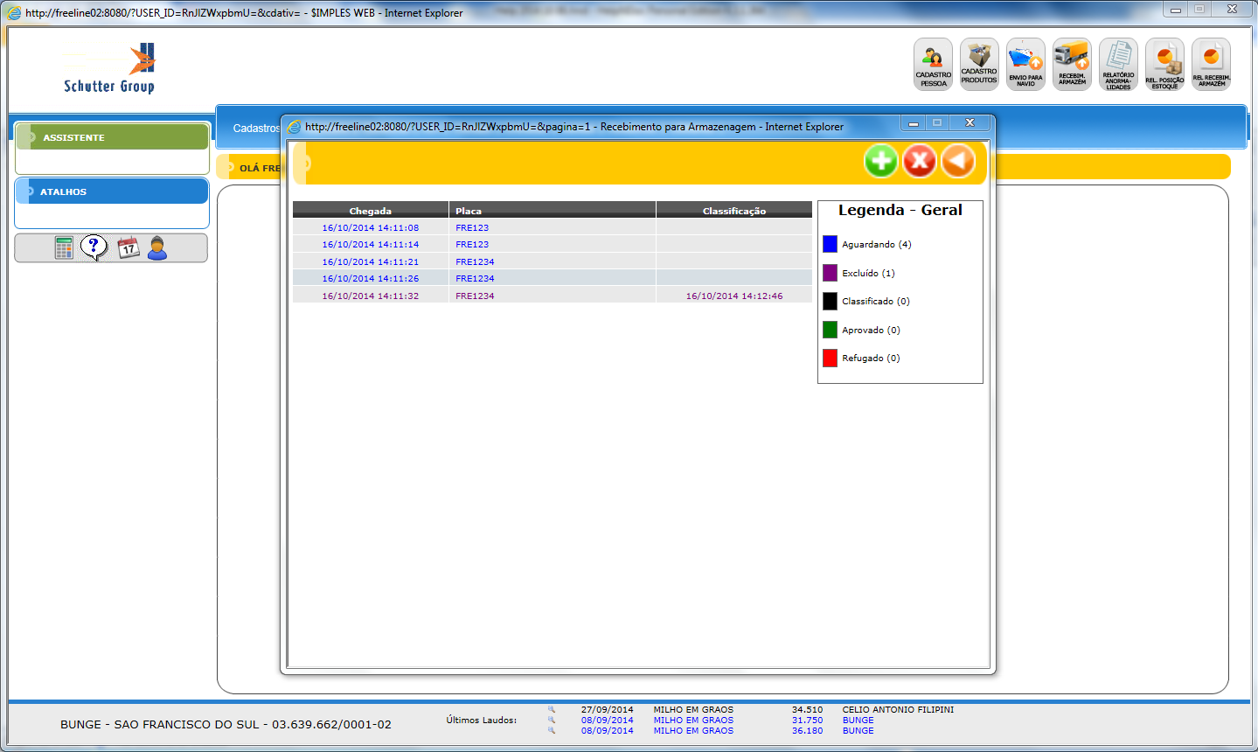
Task: Open the calendar icon in sidebar
Action: tap(129, 248)
